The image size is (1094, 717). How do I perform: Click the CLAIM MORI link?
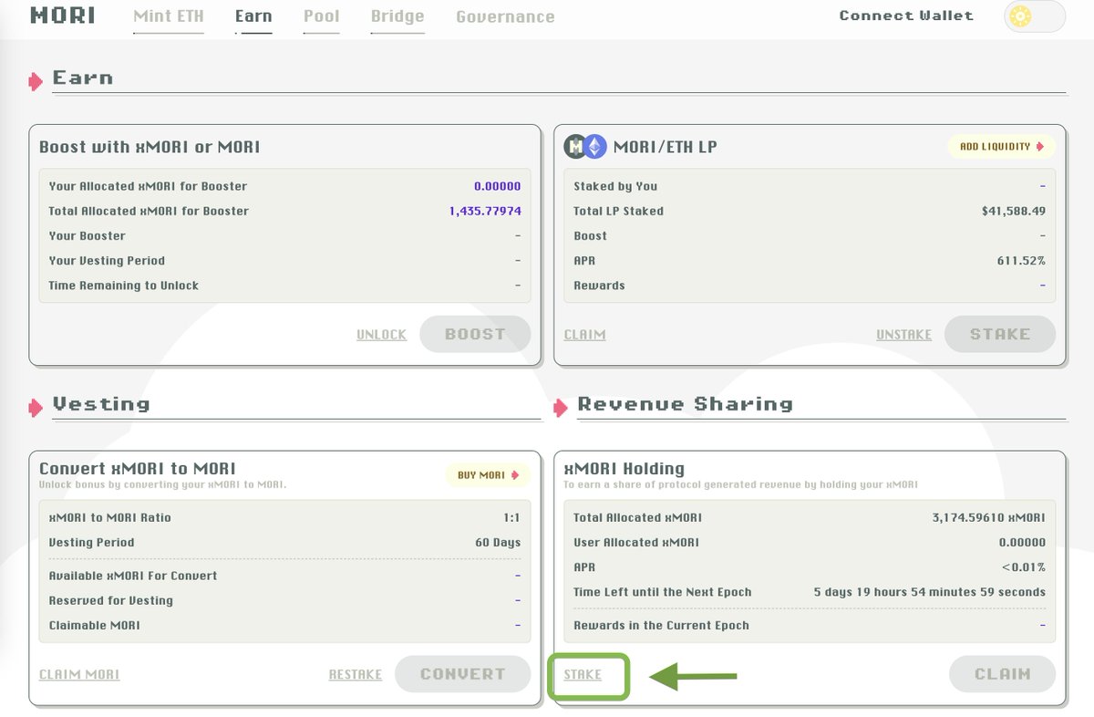tap(79, 675)
